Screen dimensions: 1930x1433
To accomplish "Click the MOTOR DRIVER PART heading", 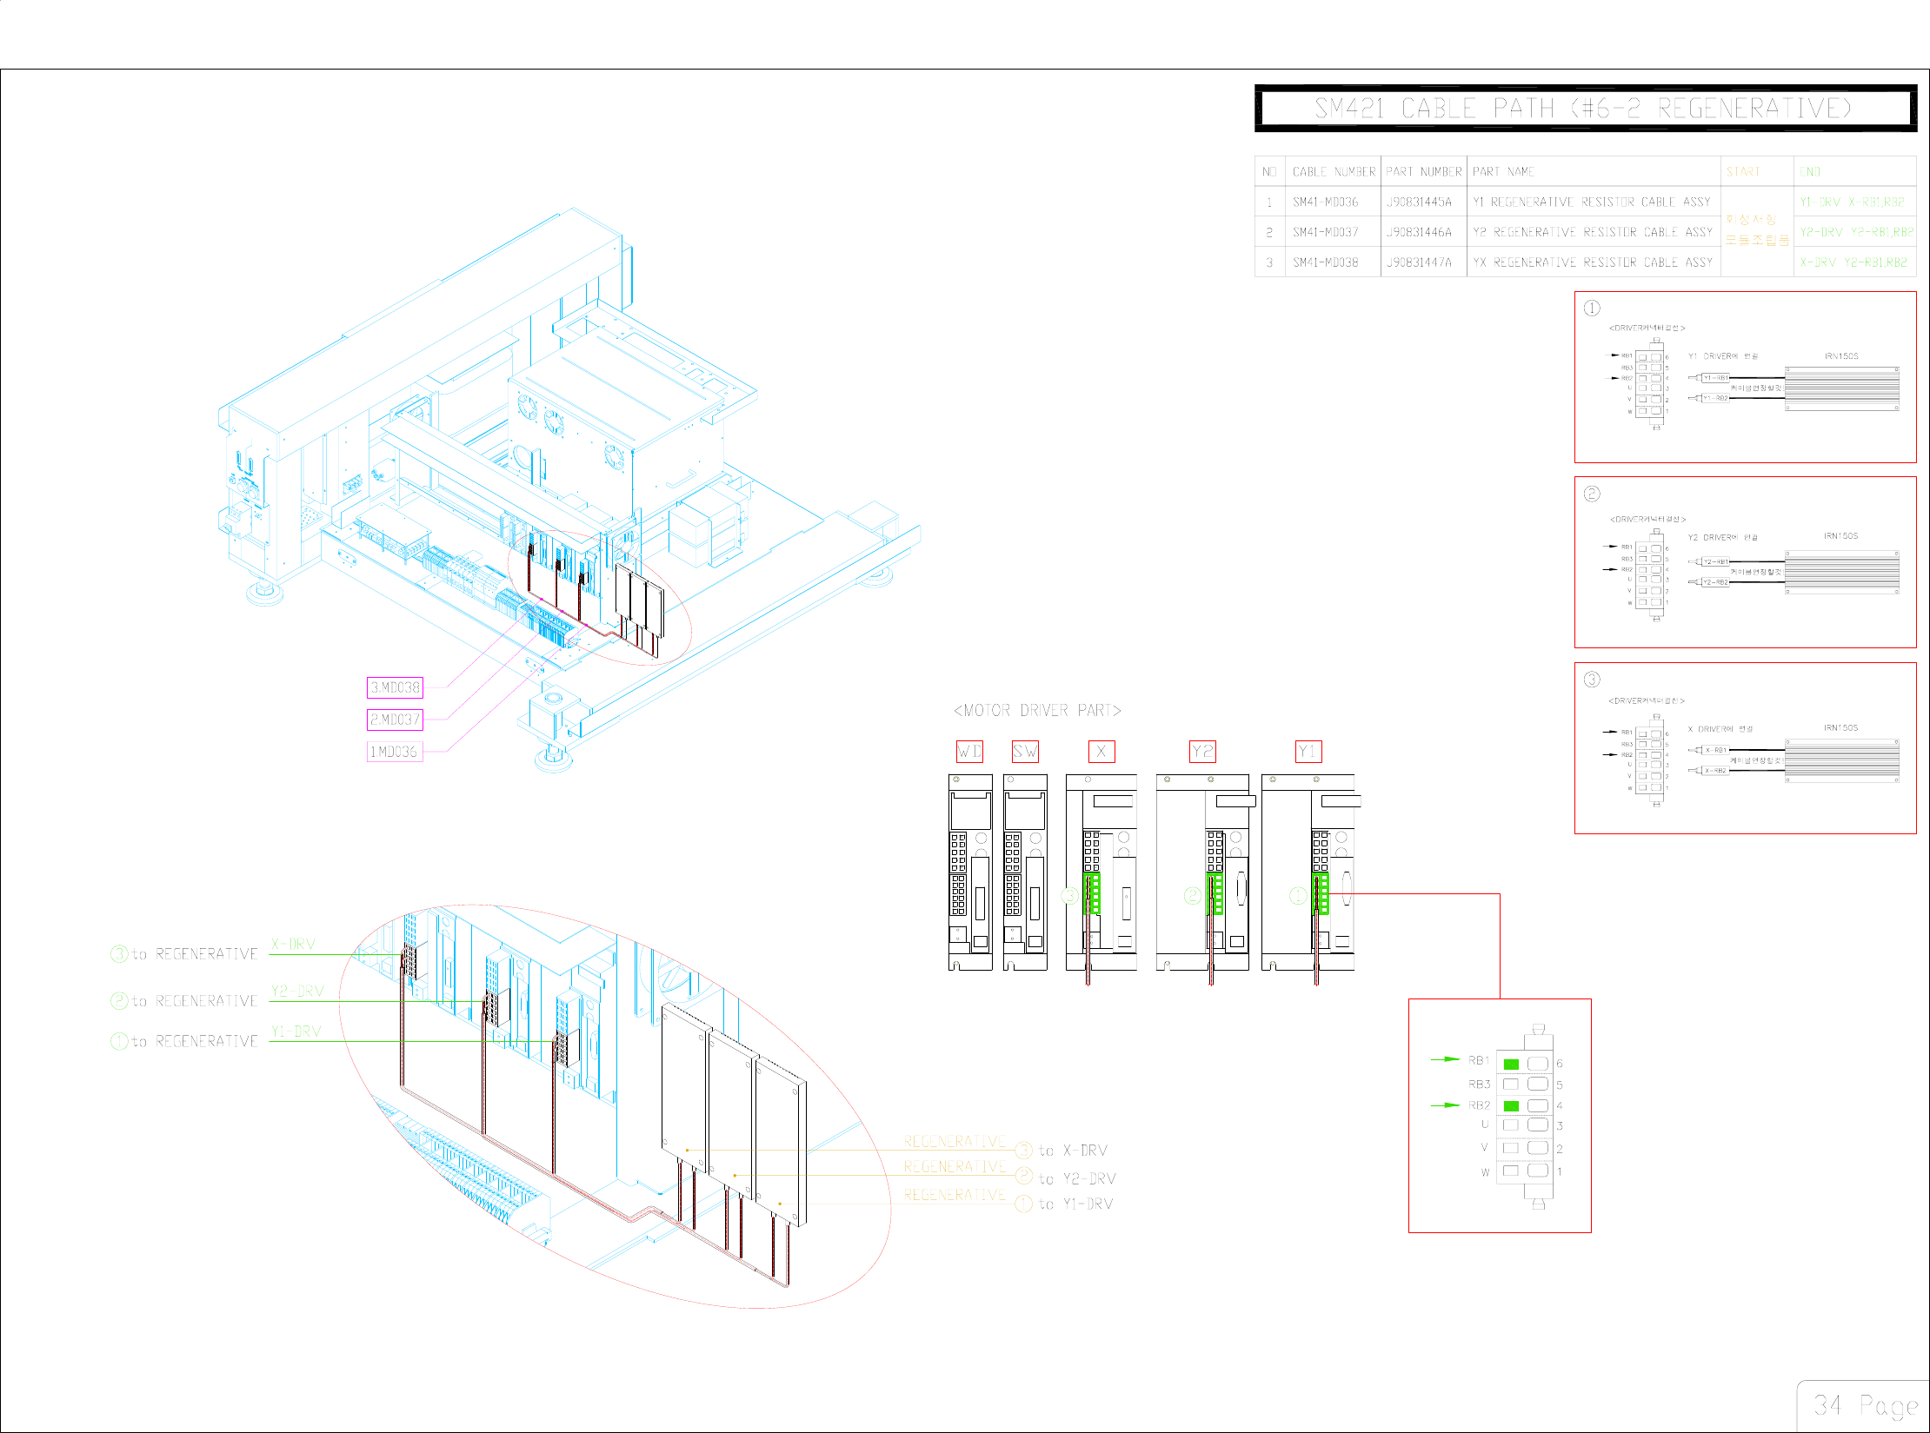I will (x=1037, y=711).
